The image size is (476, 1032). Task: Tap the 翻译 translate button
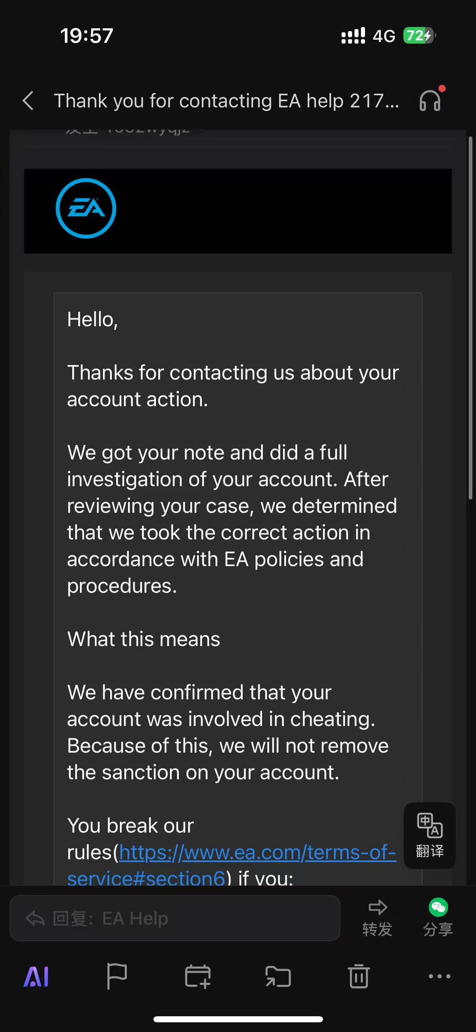(x=430, y=835)
